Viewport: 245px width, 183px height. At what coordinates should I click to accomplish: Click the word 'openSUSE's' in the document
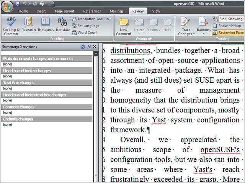220,150
